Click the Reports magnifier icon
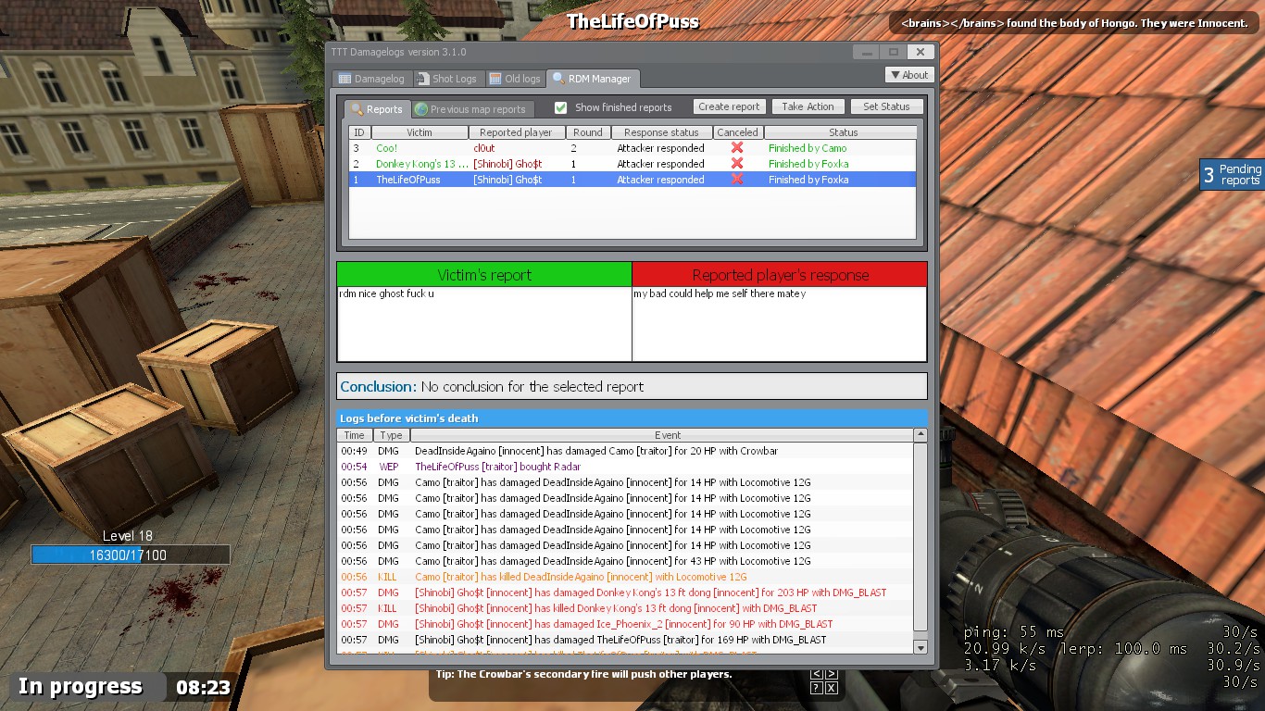 [357, 109]
